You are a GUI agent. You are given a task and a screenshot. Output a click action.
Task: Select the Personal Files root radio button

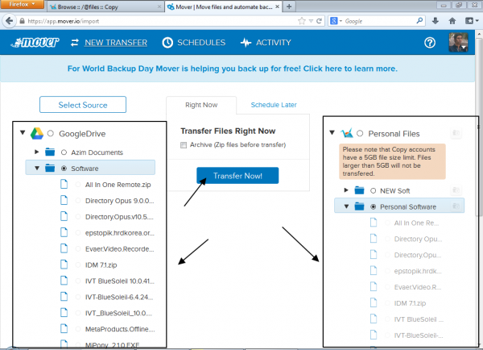point(360,133)
